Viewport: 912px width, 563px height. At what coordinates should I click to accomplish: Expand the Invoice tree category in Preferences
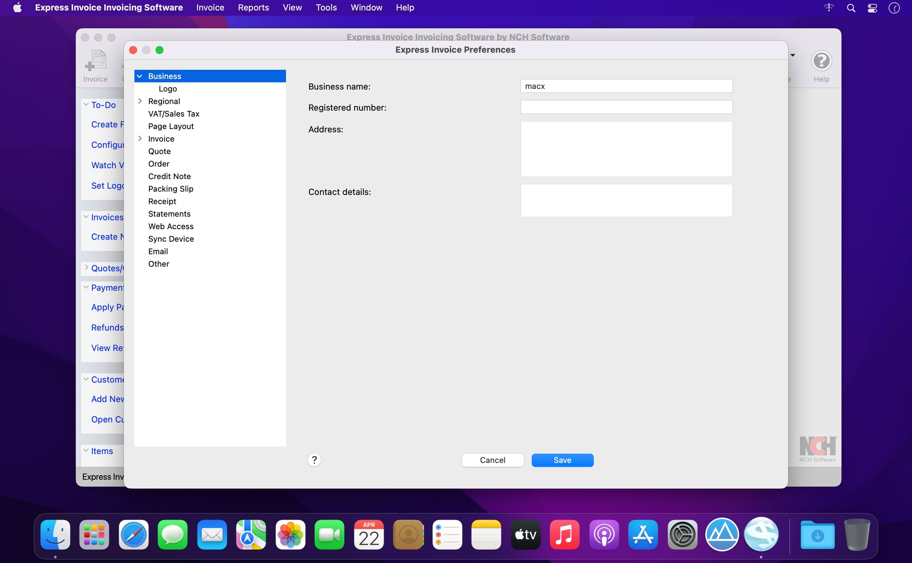(140, 139)
